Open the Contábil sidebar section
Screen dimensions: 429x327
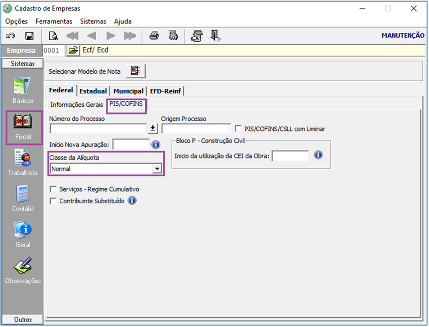(x=23, y=199)
